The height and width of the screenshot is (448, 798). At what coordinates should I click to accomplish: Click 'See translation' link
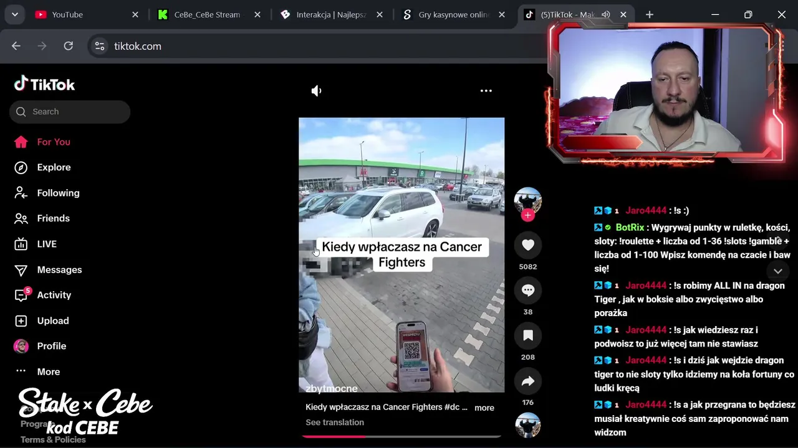pos(335,422)
